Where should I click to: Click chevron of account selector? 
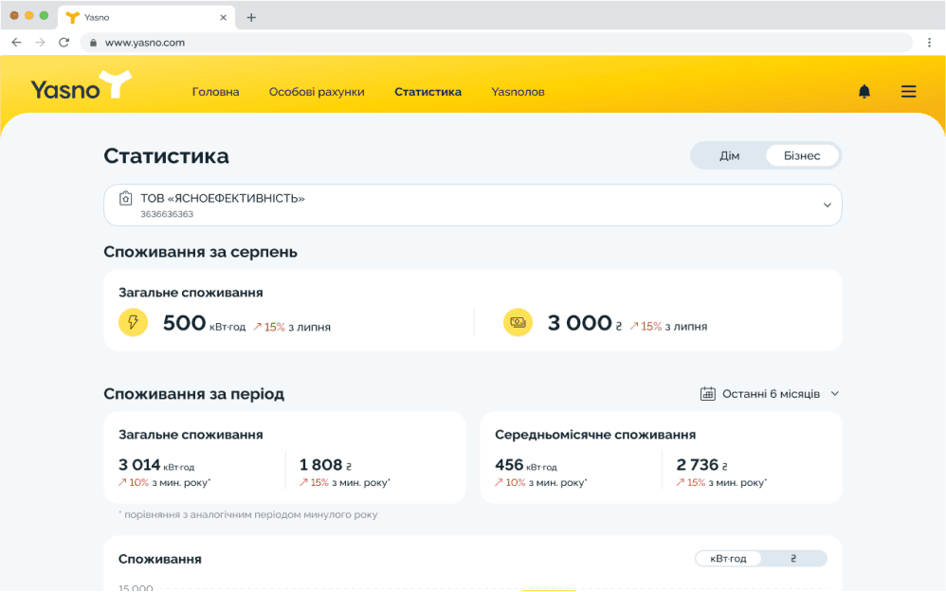click(x=828, y=205)
